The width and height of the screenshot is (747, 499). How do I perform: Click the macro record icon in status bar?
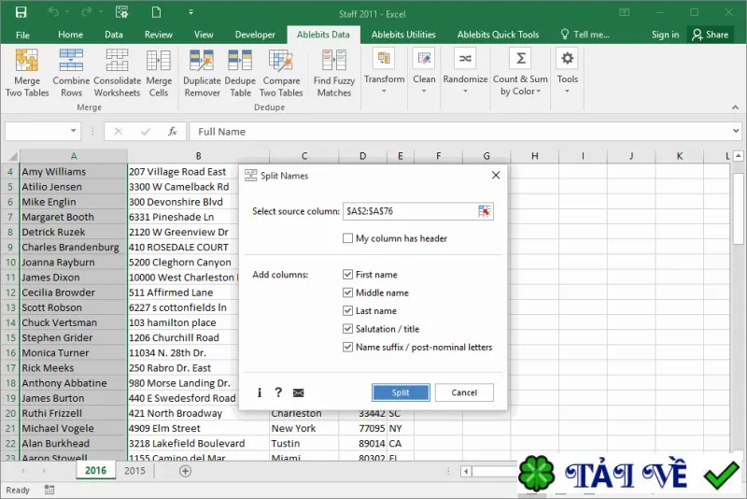pyautogui.click(x=49, y=490)
